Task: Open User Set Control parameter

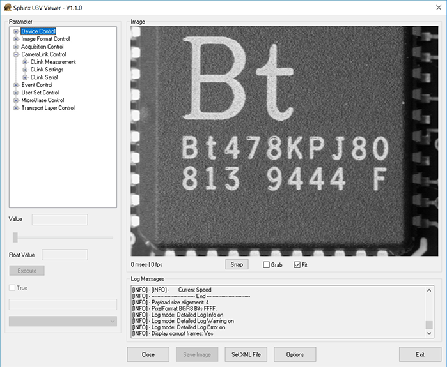Action: point(40,93)
